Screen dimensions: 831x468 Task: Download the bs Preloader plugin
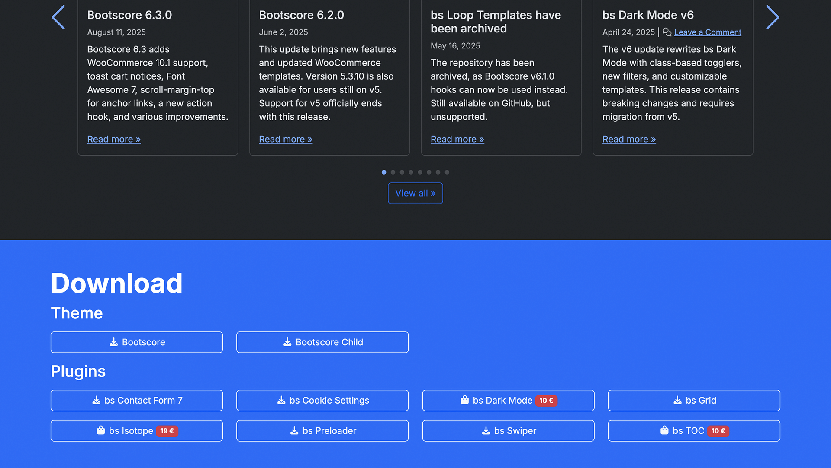pos(322,430)
